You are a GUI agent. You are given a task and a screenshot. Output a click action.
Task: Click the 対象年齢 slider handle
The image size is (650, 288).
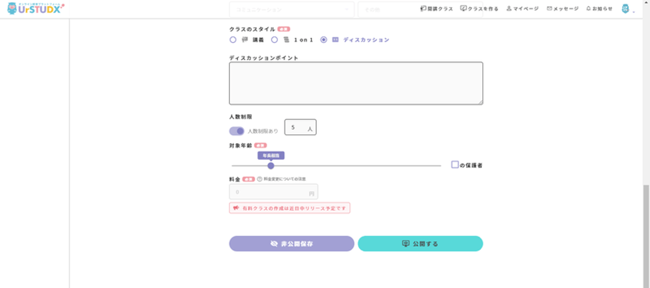tap(271, 165)
